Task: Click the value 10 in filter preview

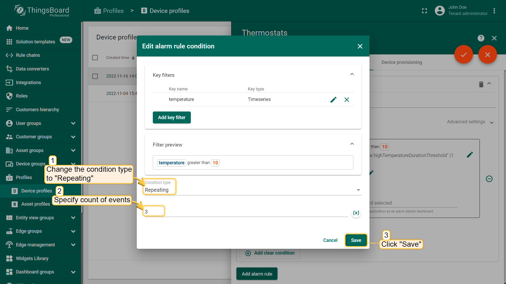Action: click(x=215, y=163)
